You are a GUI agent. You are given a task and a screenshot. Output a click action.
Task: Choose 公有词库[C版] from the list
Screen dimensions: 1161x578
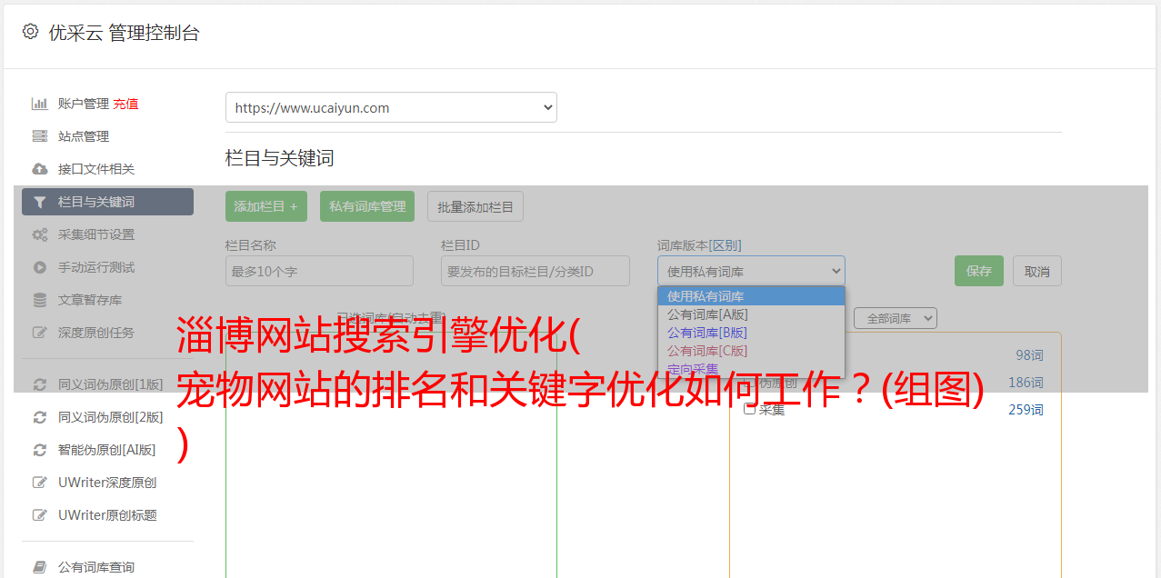[x=751, y=351]
